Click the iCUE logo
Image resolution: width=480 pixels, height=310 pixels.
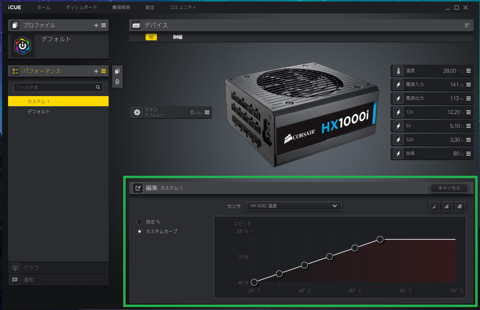click(15, 7)
